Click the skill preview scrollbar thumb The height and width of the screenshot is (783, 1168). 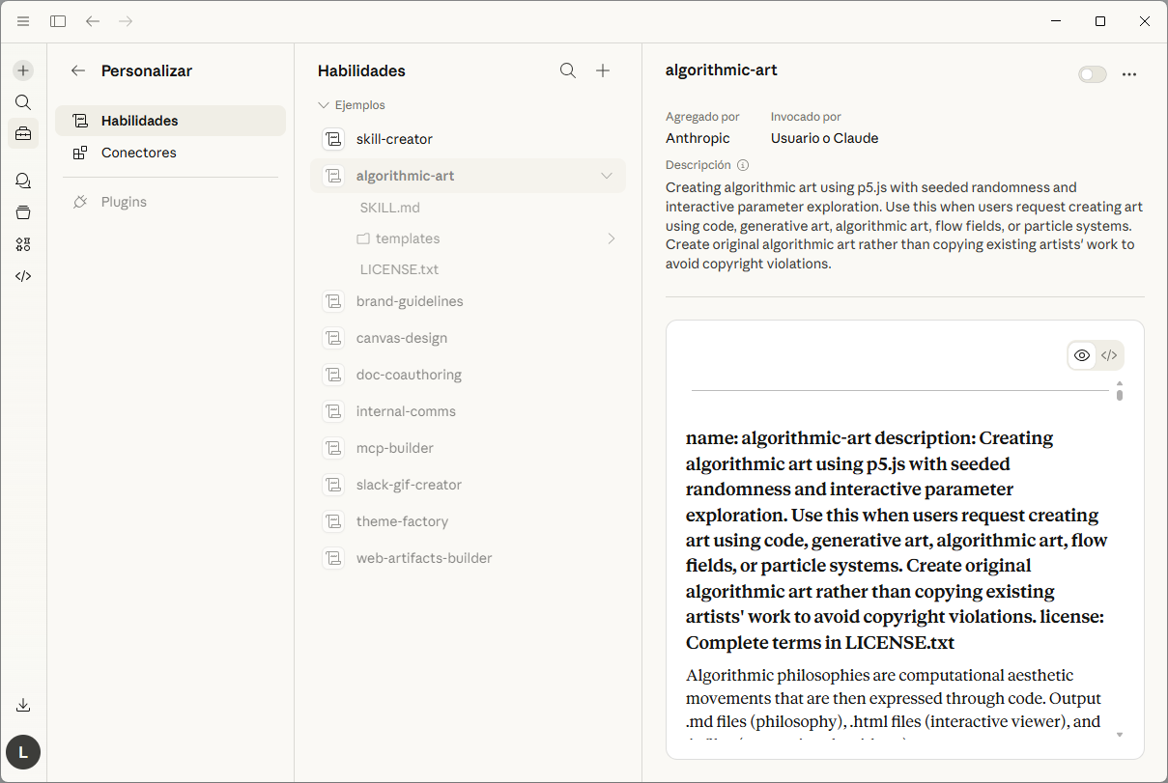click(1120, 394)
